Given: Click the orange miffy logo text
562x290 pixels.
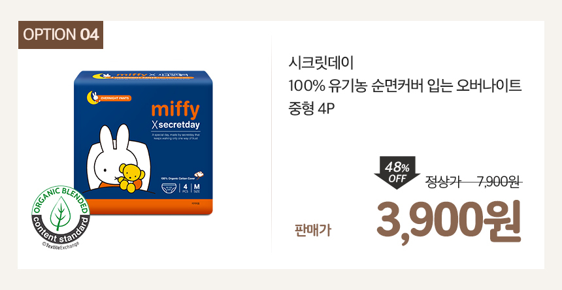Looking at the screenshot, I should (x=175, y=110).
